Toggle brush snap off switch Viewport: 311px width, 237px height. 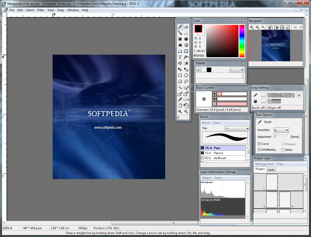click(263, 95)
